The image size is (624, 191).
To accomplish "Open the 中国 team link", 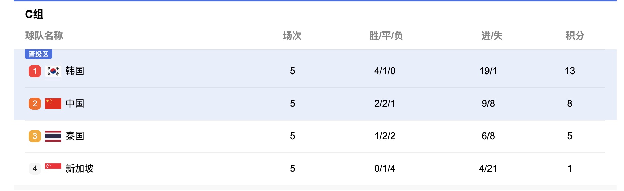I will pyautogui.click(x=75, y=104).
